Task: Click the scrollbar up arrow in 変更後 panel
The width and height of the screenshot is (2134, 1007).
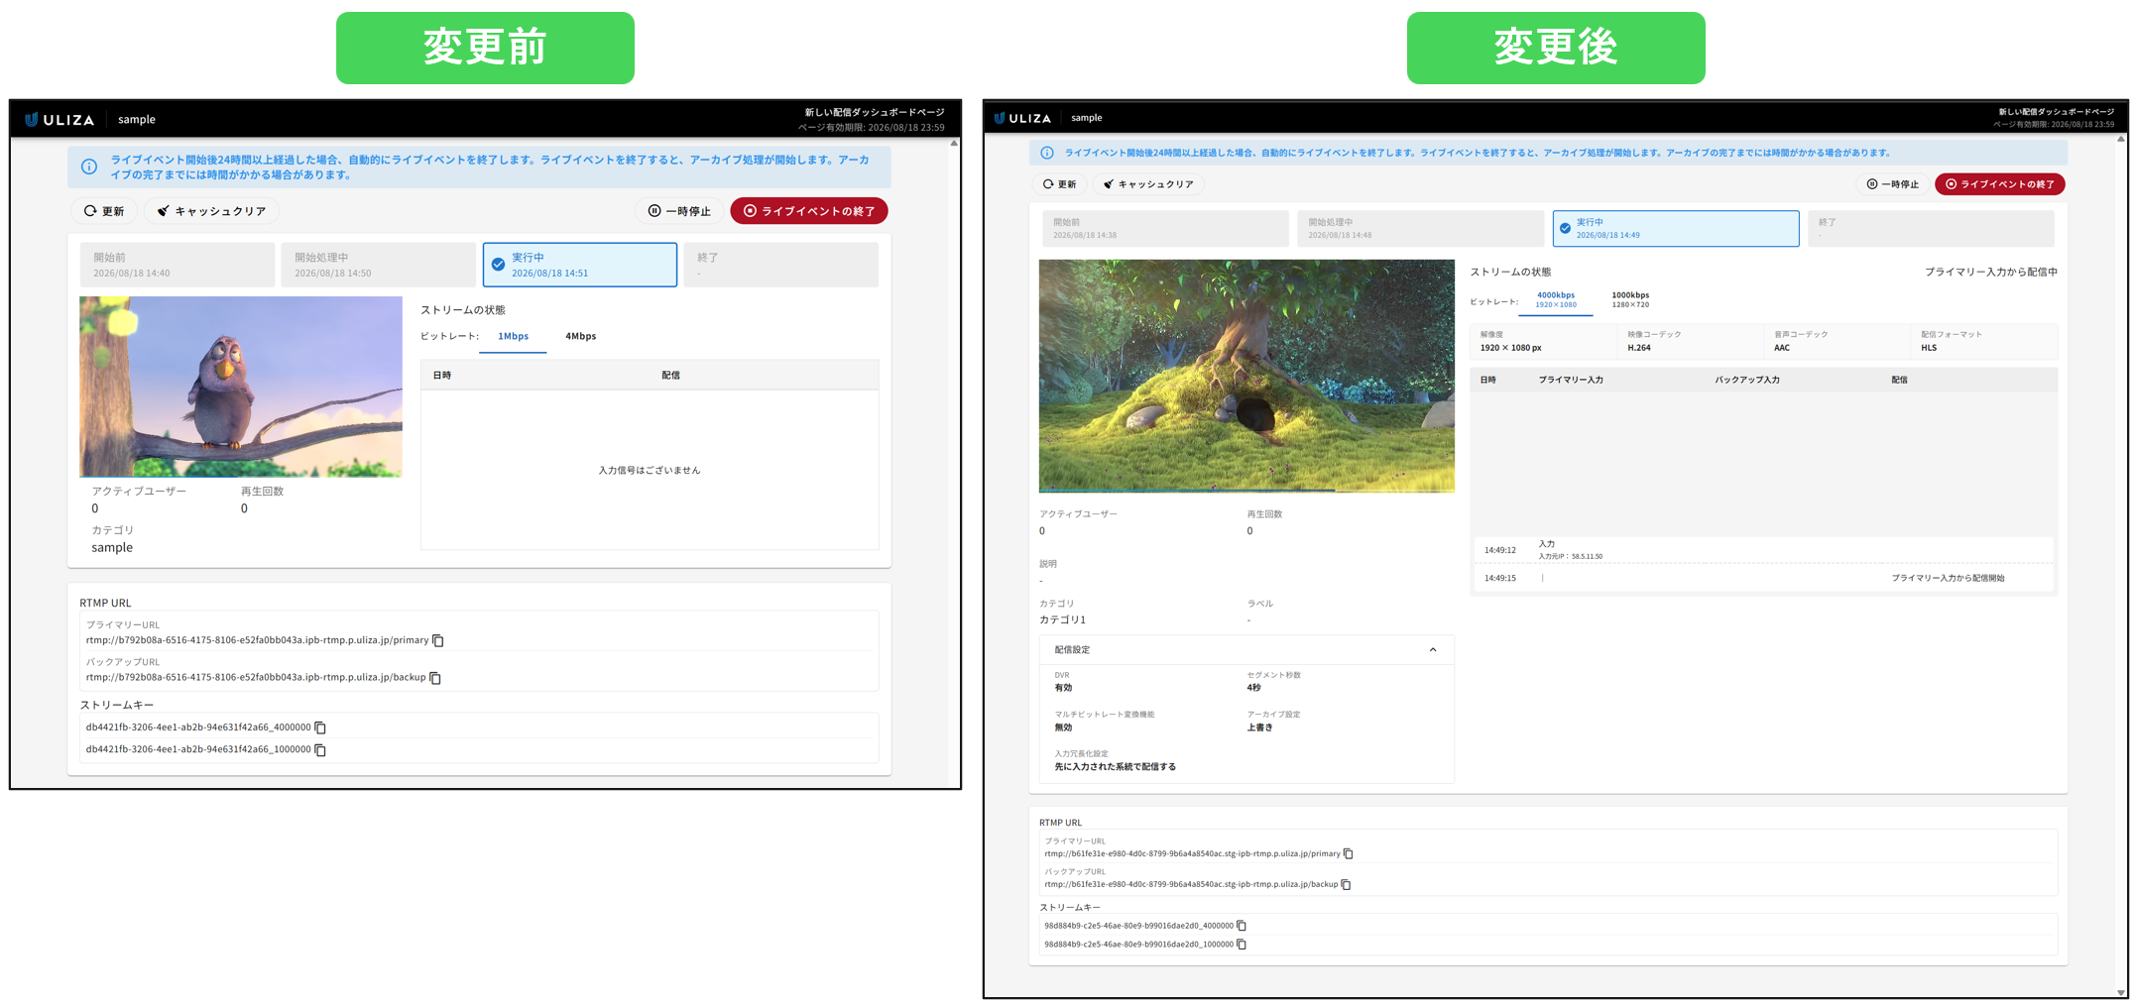Action: click(x=2121, y=140)
